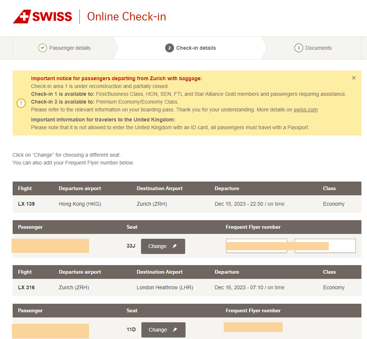Click the SWISS airline logo

[42, 17]
